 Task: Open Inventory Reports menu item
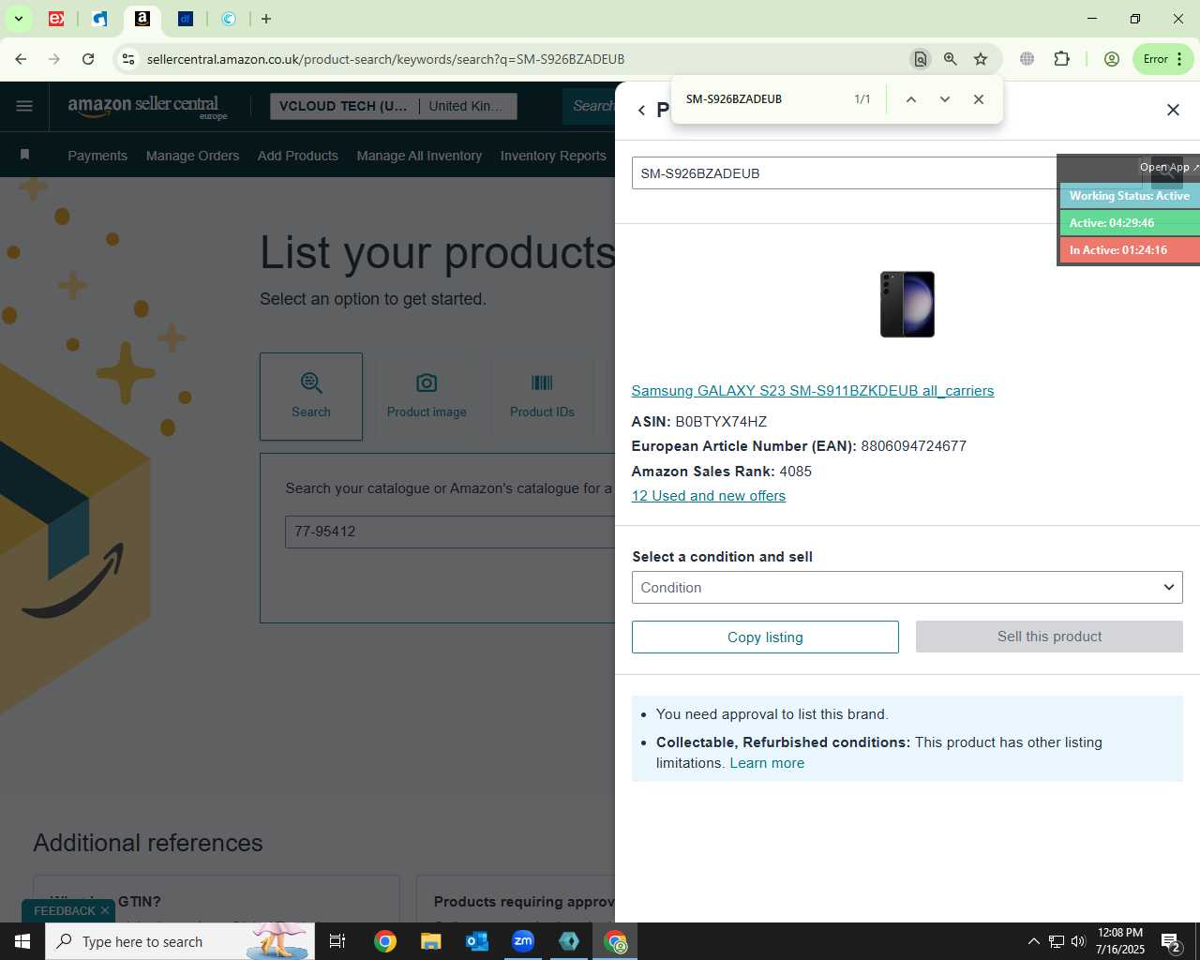pyautogui.click(x=553, y=156)
